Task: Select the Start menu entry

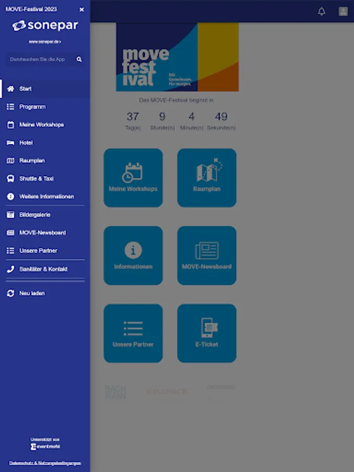Action: click(45, 89)
